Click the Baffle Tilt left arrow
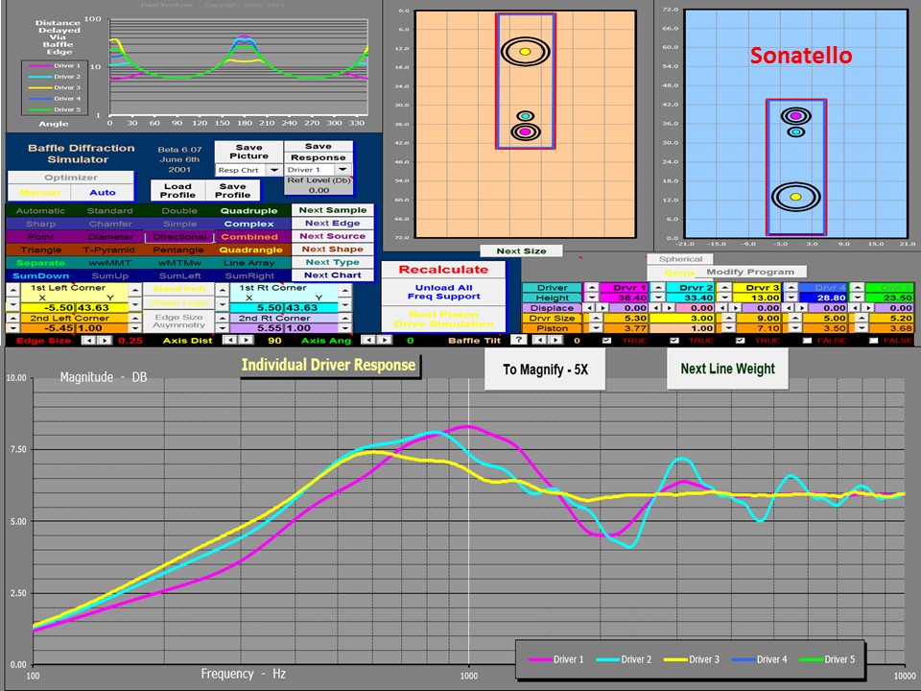The image size is (921, 691). 540,340
